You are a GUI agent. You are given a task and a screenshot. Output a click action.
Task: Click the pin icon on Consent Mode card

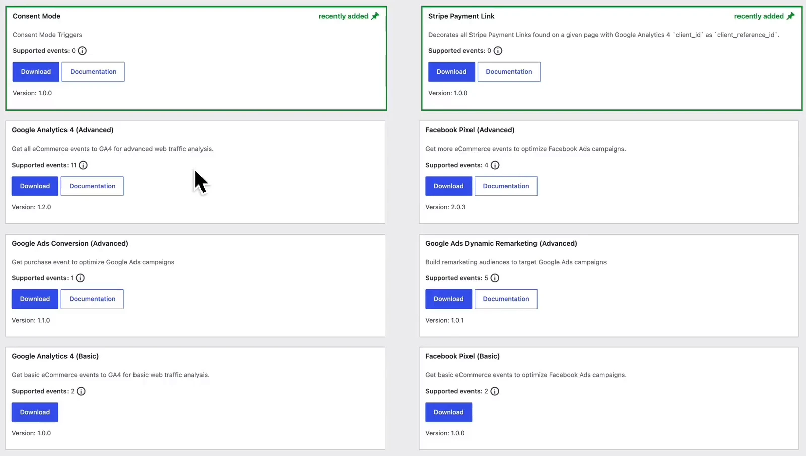(x=375, y=16)
